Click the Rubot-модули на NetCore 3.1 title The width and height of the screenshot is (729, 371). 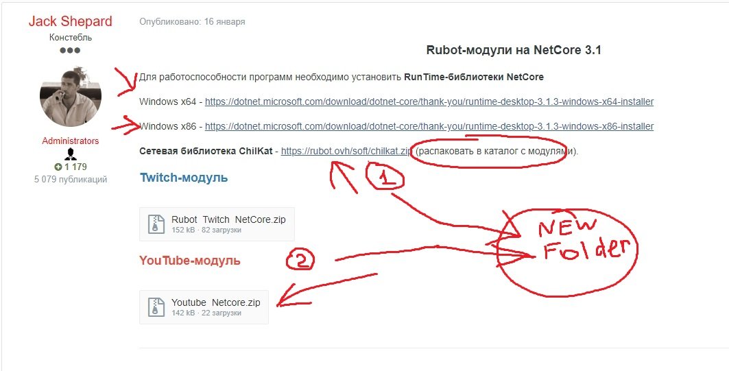click(513, 50)
